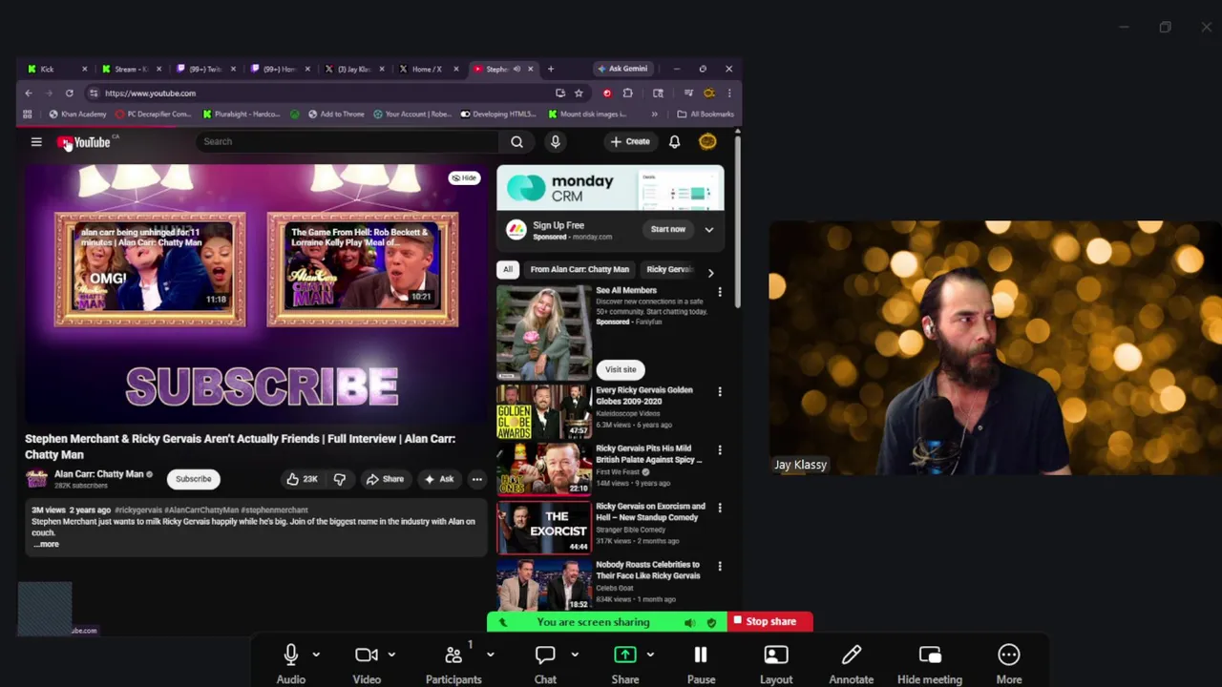
Task: Mute Zoom audio microphone
Action: click(x=291, y=664)
